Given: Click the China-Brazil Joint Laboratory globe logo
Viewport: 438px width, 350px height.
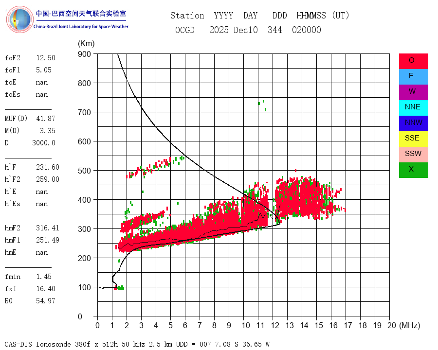Looking at the screenshot, I should point(19,19).
